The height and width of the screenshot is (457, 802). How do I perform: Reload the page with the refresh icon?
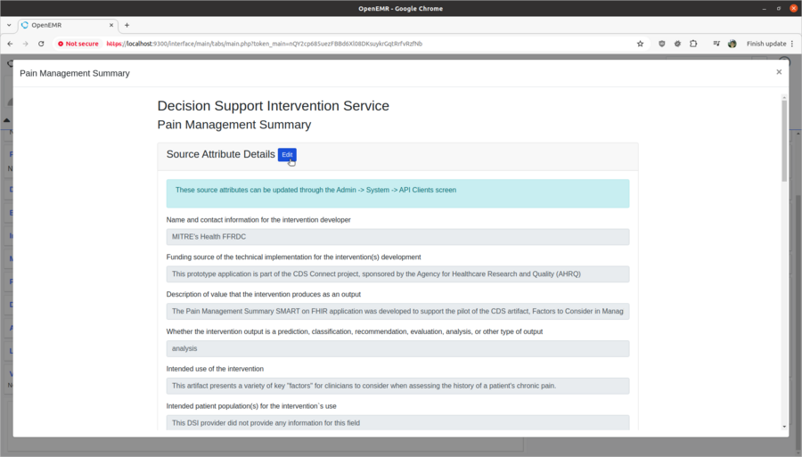tap(41, 44)
